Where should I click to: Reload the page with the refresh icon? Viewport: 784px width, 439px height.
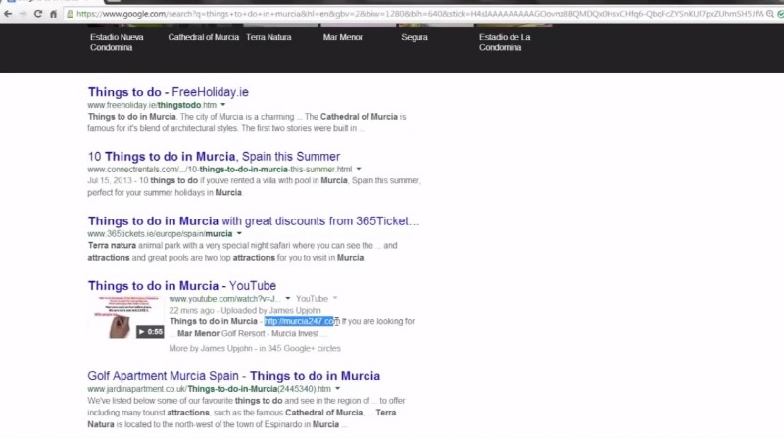38,14
